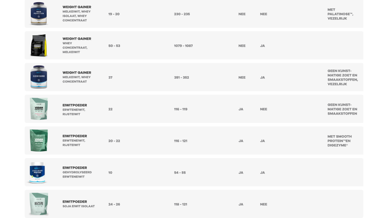
Task: Open the light green Vegan Protein pouch image
Action: [x=39, y=109]
